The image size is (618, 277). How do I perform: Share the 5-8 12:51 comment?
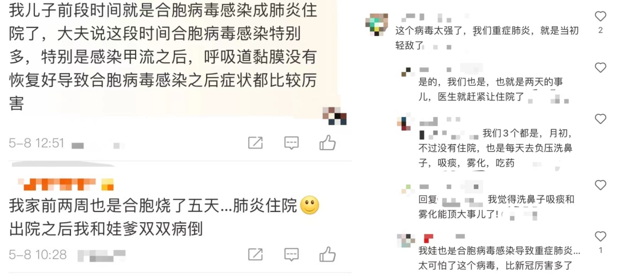(255, 143)
